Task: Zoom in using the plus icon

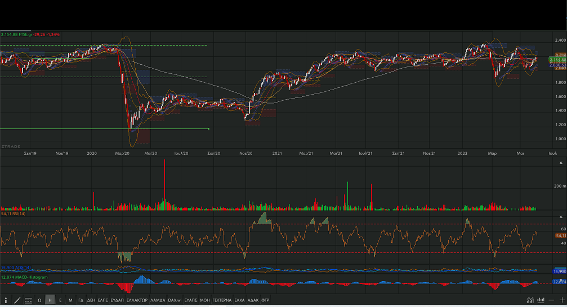Action: [561, 300]
